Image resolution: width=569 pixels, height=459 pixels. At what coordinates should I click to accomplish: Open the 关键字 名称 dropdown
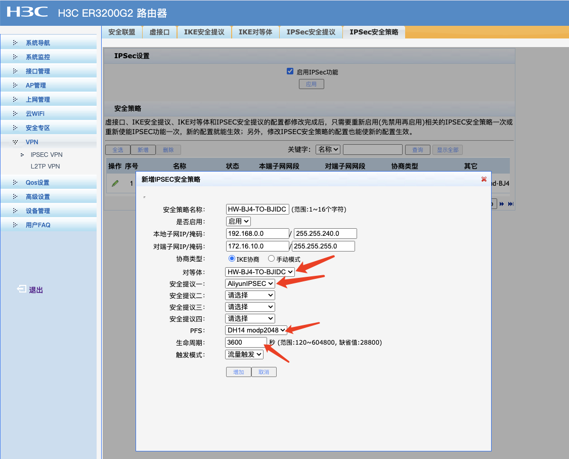tap(328, 149)
